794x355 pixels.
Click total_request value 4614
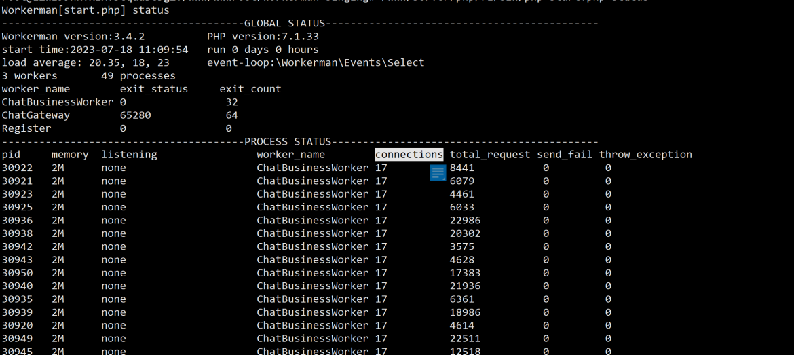[x=462, y=326]
